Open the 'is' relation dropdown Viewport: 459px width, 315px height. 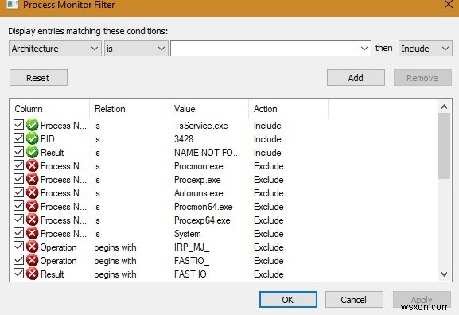point(136,49)
